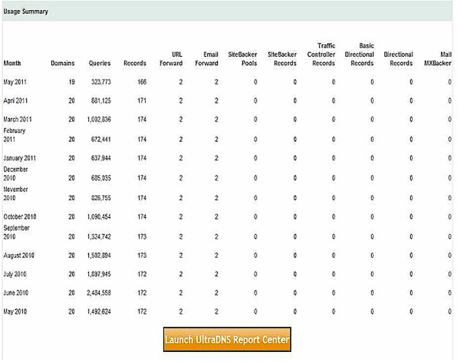Click the October 2010 row label
This screenshot has width=460, height=362.
(20, 217)
